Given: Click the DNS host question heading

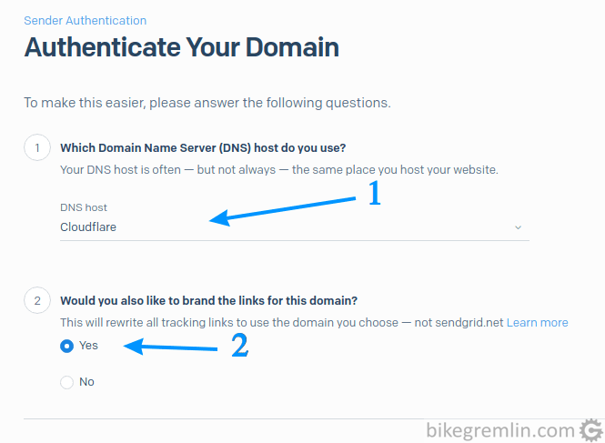Looking at the screenshot, I should [203, 147].
